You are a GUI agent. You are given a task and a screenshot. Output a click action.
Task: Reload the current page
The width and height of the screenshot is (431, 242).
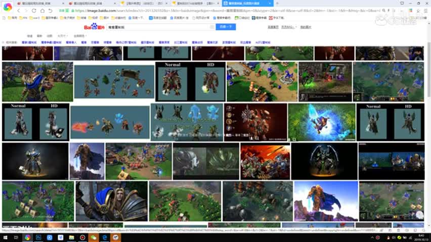click(x=34, y=11)
